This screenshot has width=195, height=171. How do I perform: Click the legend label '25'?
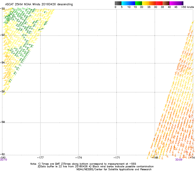click(x=149, y=7)
